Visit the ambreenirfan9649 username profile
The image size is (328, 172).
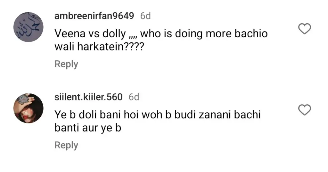pyautogui.click(x=94, y=16)
